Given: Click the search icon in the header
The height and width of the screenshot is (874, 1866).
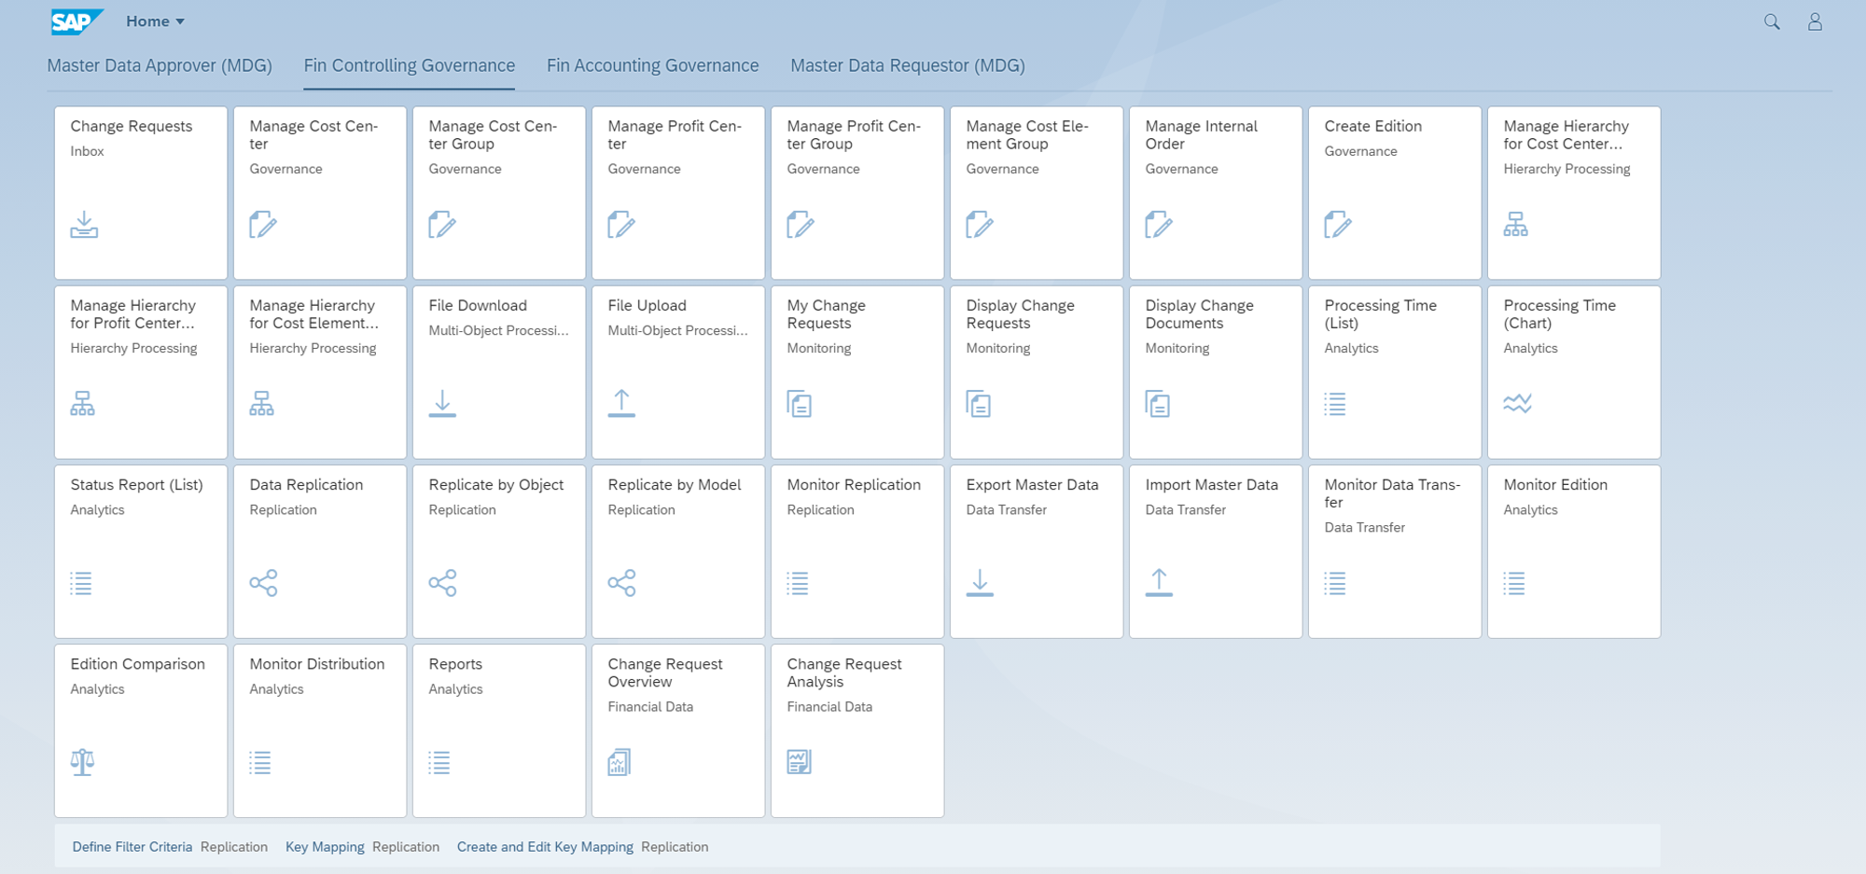Looking at the screenshot, I should coord(1770,21).
